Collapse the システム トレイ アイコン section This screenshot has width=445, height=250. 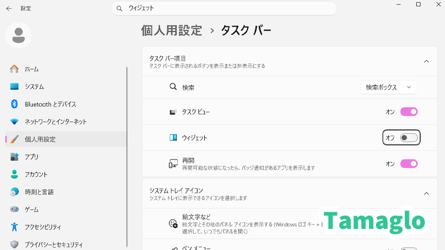pyautogui.click(x=426, y=193)
